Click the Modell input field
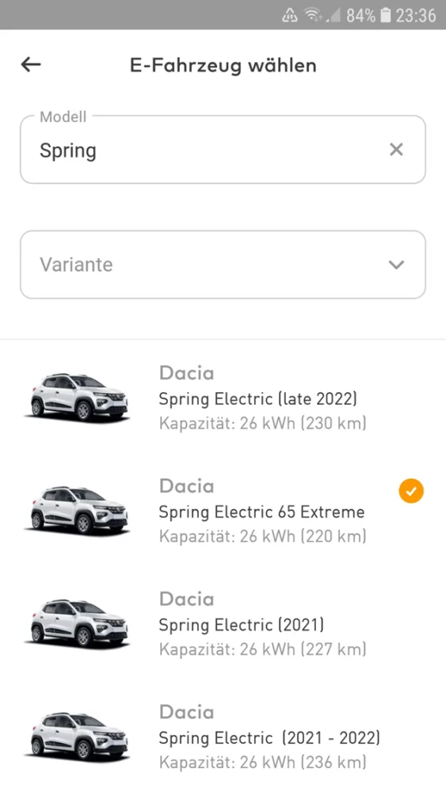 coord(223,150)
